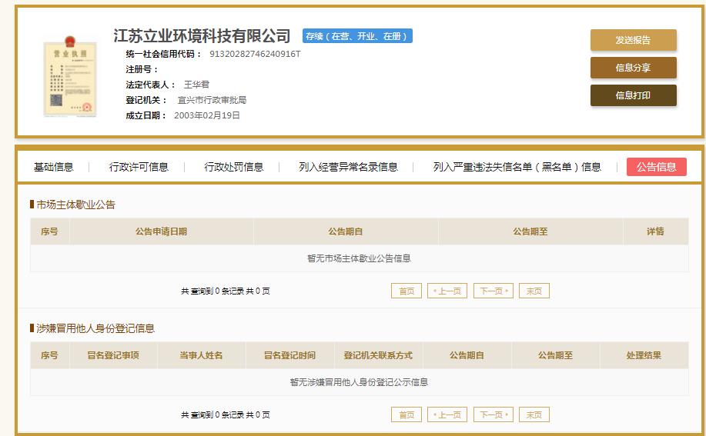Click 上一页 under 市场主体歇业公告 table
The image size is (706, 436).
click(x=447, y=291)
